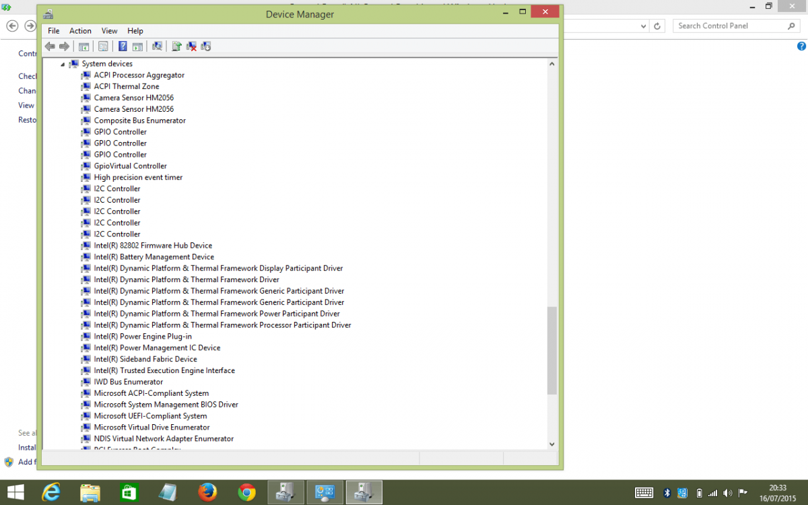Click the Device Manager title bar icon
This screenshot has height=505, width=808.
coord(48,14)
